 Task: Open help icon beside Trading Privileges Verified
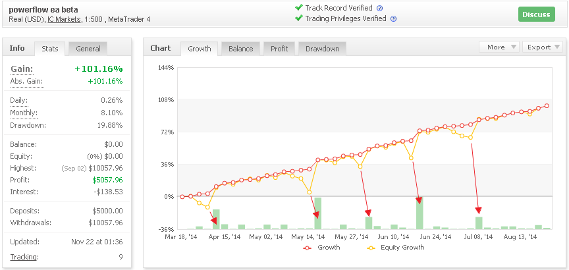pos(393,19)
